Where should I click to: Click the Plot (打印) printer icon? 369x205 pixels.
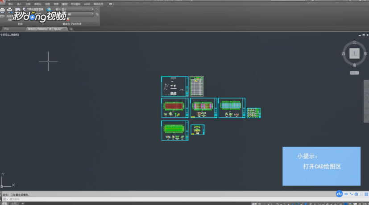pos(2,11)
